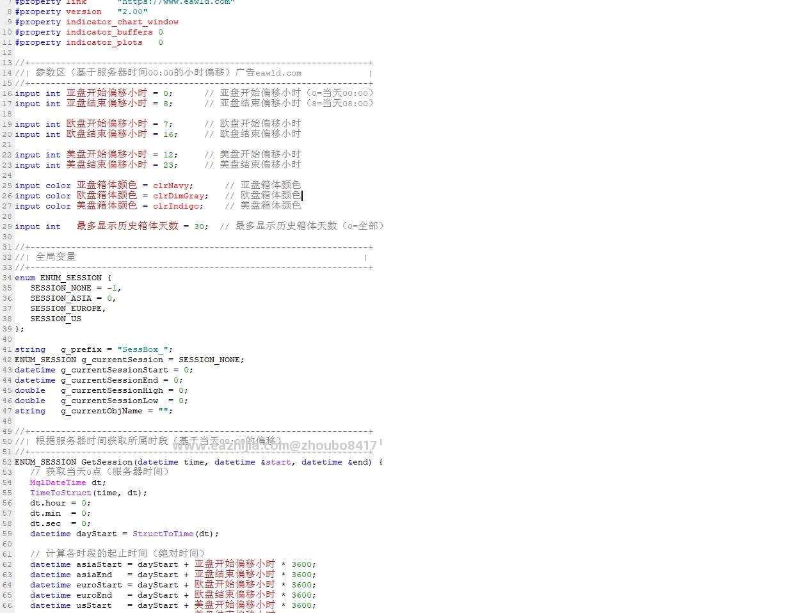This screenshot has width=793, height=613.
Task: Click line number 52 in gutter
Action: 7,462
